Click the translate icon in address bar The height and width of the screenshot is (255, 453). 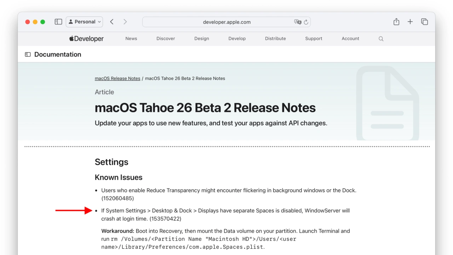(298, 22)
